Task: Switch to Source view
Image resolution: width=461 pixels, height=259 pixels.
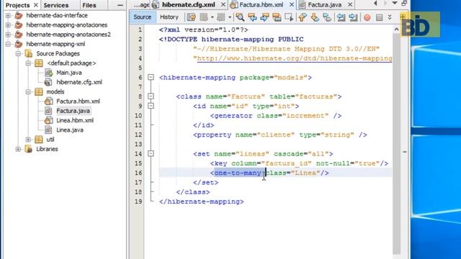Action: point(143,17)
